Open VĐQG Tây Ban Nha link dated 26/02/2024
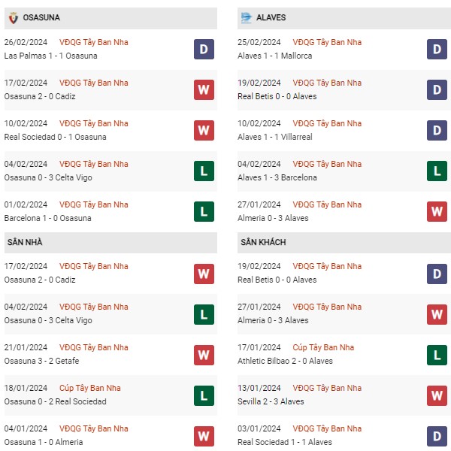 point(94,42)
